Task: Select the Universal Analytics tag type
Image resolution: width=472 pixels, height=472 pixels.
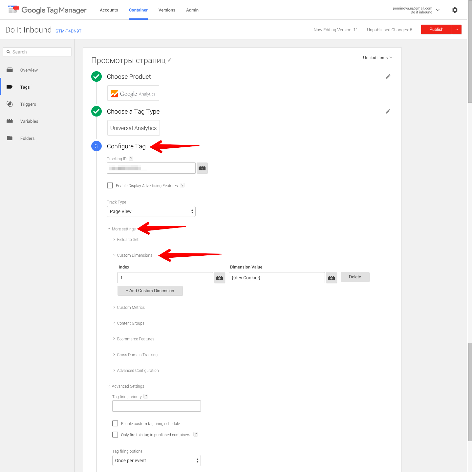Action: click(x=134, y=128)
